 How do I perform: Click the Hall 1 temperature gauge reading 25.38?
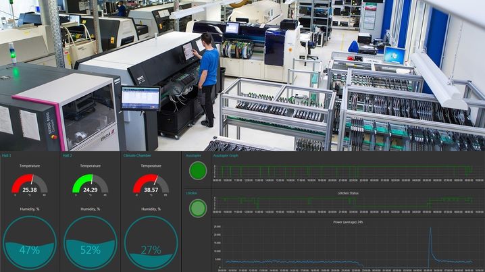(x=30, y=184)
